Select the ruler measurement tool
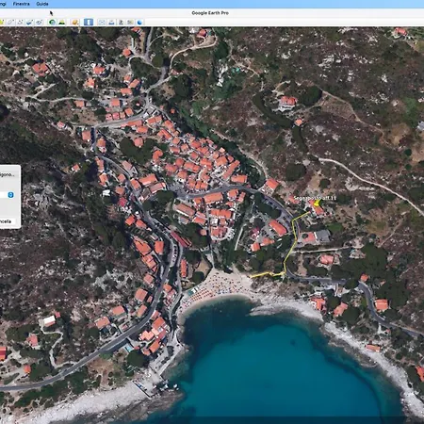The image size is (424, 424). click(x=89, y=22)
